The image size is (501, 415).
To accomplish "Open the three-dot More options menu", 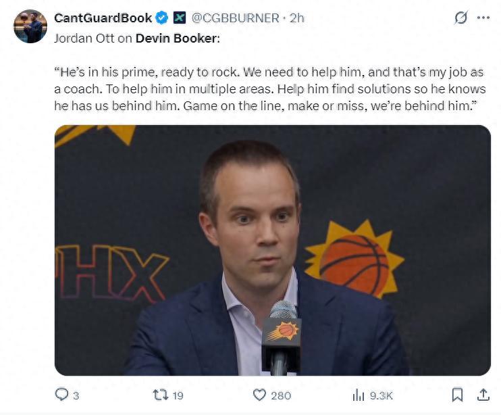I will coord(483,18).
